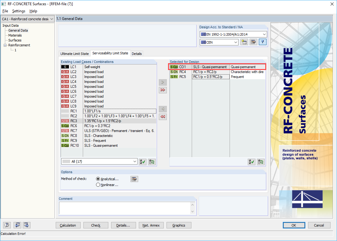Create a new National Annex
Viewport: 337px width, 241px height.
tap(244, 42)
